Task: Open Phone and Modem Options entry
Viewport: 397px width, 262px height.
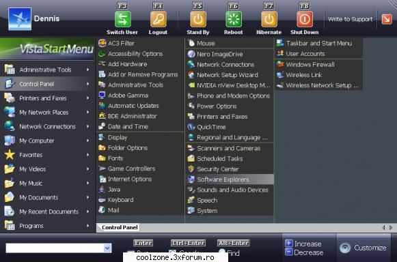Action: (x=230, y=96)
